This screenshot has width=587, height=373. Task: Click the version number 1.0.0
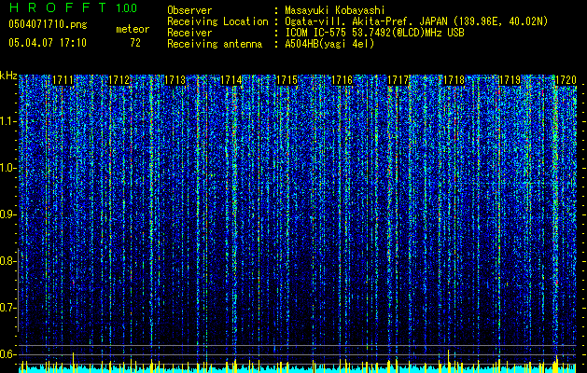tap(127, 8)
